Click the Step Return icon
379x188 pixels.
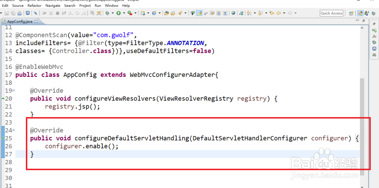coord(84,13)
